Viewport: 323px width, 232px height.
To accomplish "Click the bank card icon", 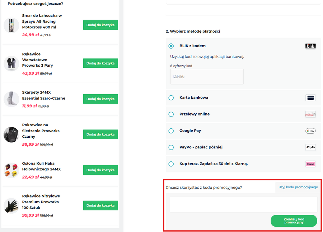I will [x=310, y=98].
